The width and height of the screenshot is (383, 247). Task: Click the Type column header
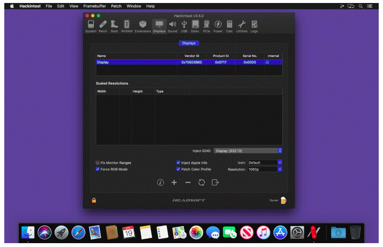tap(160, 91)
